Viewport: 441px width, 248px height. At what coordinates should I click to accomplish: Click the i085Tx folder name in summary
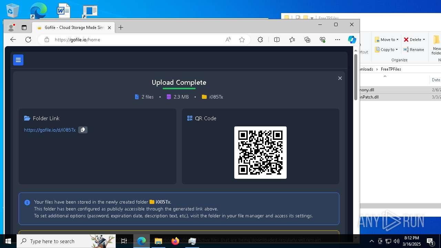(216, 97)
